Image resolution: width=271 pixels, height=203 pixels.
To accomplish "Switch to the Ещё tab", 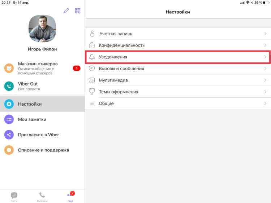I will [x=70, y=197].
